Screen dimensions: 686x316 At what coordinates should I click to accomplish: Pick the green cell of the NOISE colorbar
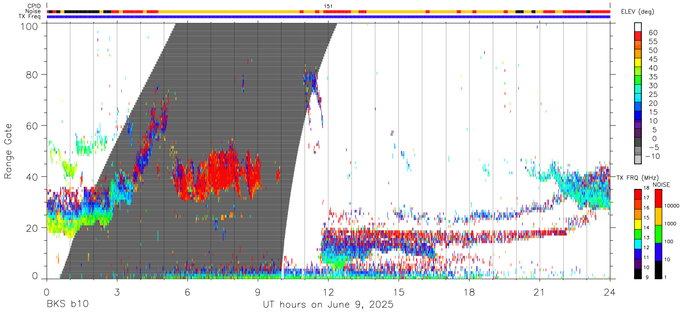pos(659,233)
